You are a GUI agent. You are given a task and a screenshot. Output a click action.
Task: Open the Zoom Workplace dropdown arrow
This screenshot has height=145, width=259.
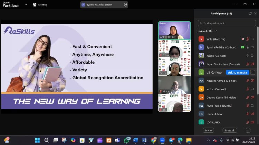tap(26, 4)
